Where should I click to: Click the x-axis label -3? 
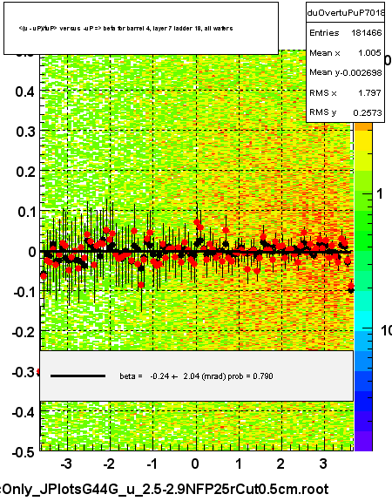pyautogui.click(x=66, y=464)
